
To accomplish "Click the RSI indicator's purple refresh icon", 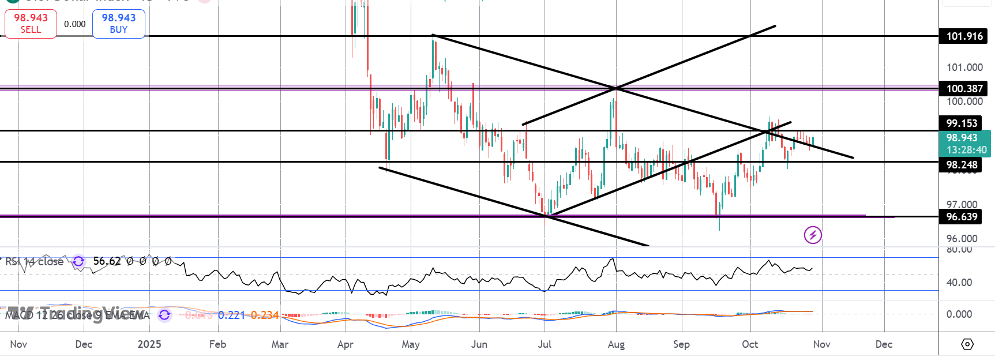I will click(x=78, y=261).
